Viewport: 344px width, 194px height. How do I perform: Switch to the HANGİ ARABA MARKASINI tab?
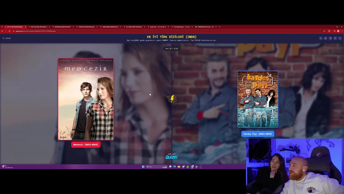[x=110, y=27]
